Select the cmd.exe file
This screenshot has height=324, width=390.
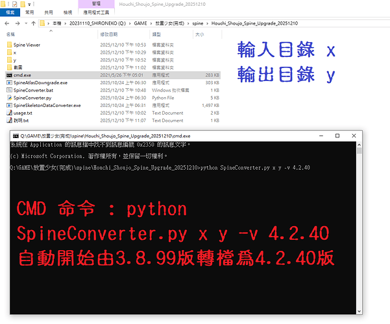pyautogui.click(x=23, y=75)
